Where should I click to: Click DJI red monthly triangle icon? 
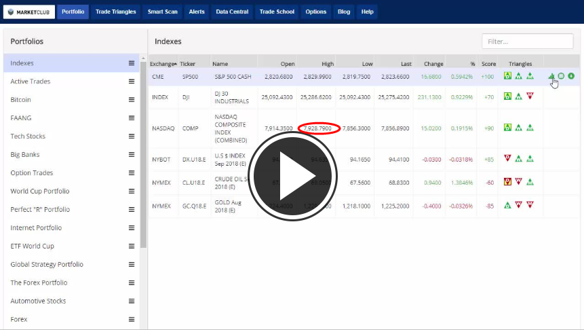(x=530, y=96)
